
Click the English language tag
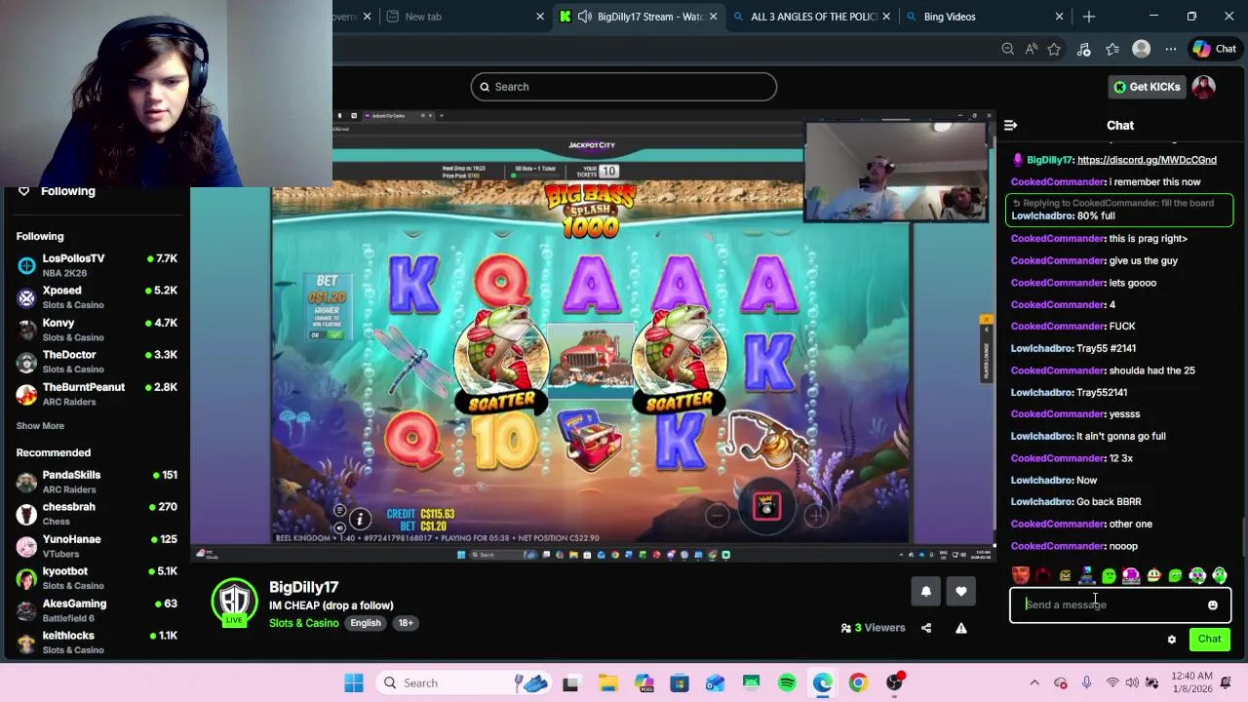click(x=366, y=623)
